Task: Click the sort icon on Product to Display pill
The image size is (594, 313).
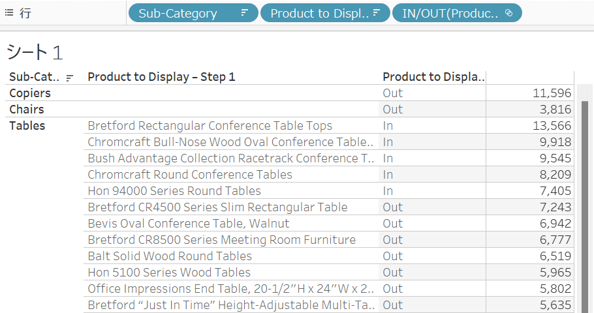Action: (x=376, y=13)
